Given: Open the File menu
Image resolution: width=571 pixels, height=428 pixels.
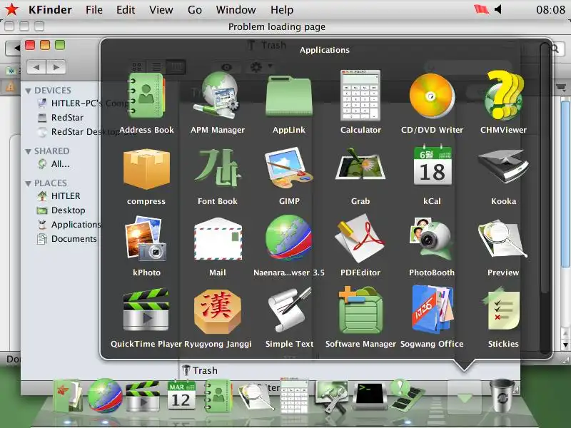Looking at the screenshot, I should click(94, 10).
